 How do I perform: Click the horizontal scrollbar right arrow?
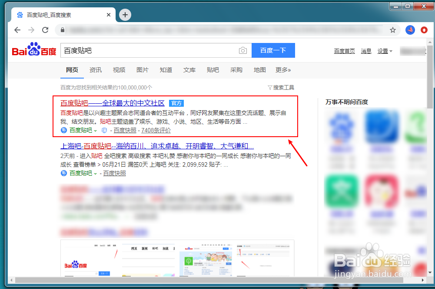point(422,280)
